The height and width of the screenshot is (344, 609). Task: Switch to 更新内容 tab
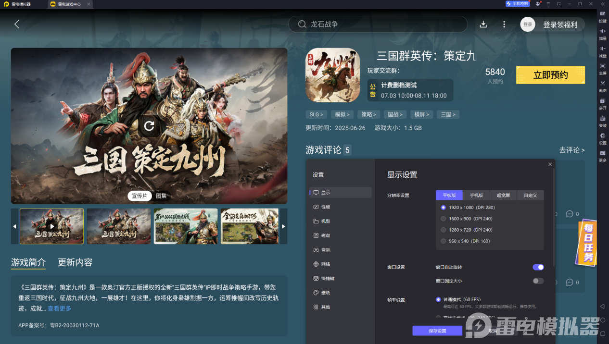point(75,262)
